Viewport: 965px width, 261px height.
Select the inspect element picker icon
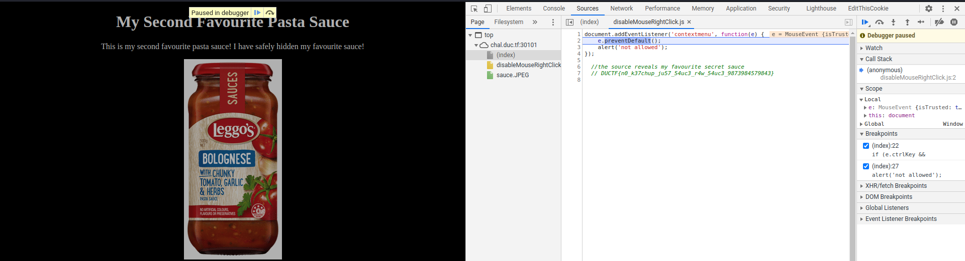pyautogui.click(x=474, y=9)
